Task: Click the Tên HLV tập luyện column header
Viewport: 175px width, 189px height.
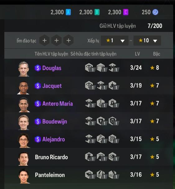Action: click(x=51, y=54)
